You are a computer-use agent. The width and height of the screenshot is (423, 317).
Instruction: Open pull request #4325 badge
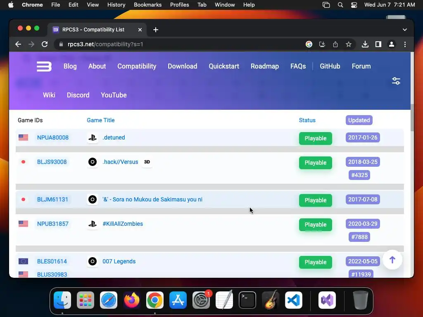(359, 175)
